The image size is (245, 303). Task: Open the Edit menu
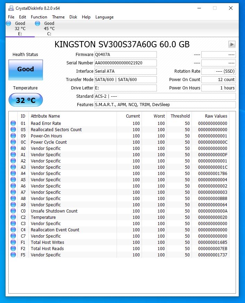pyautogui.click(x=23, y=17)
